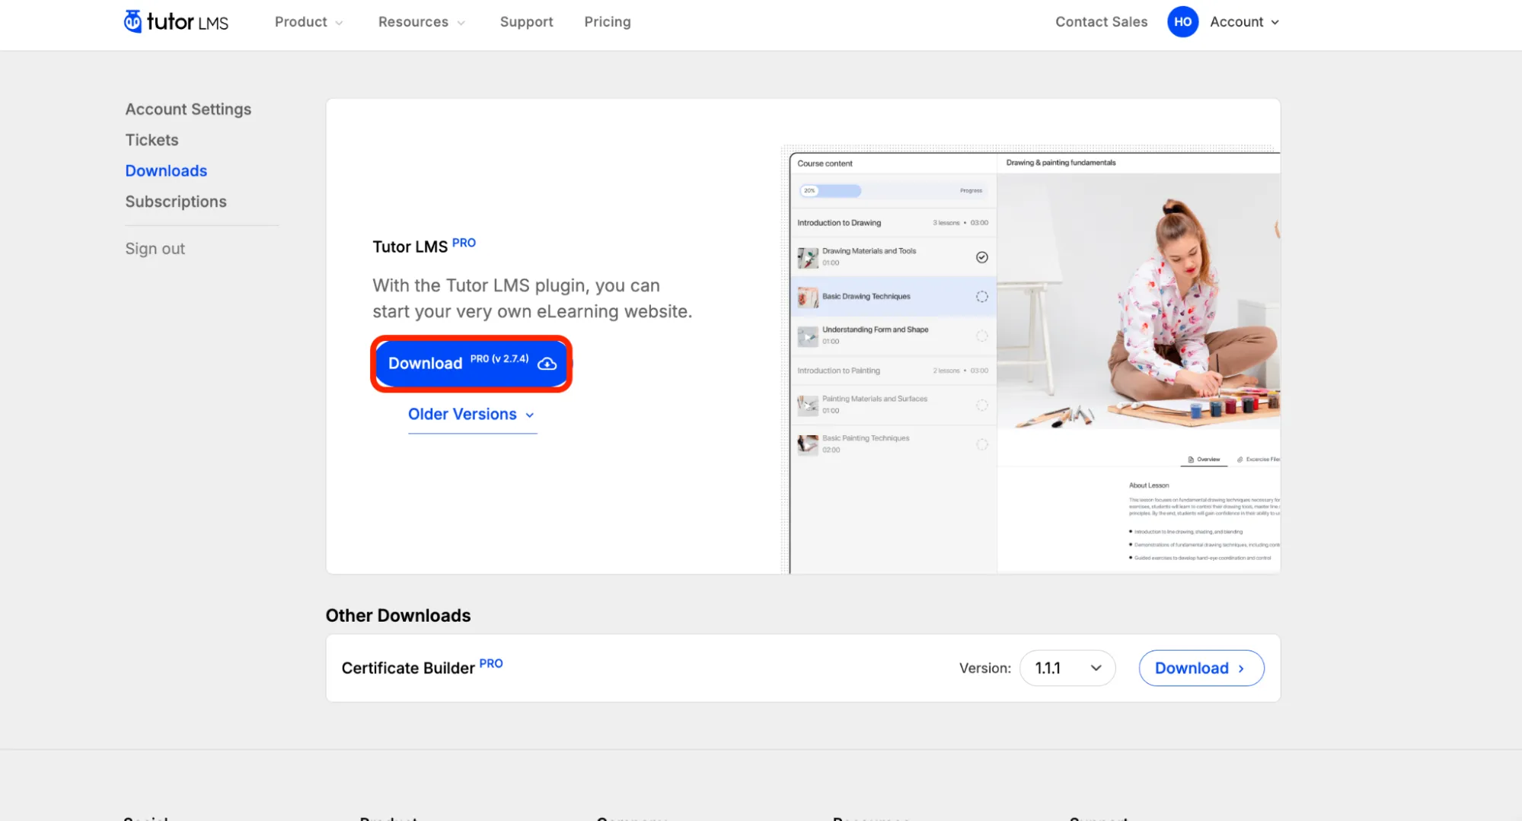1522x821 pixels.
Task: Click thumbnail of Basic Painting Techniques lesson
Action: tap(807, 444)
